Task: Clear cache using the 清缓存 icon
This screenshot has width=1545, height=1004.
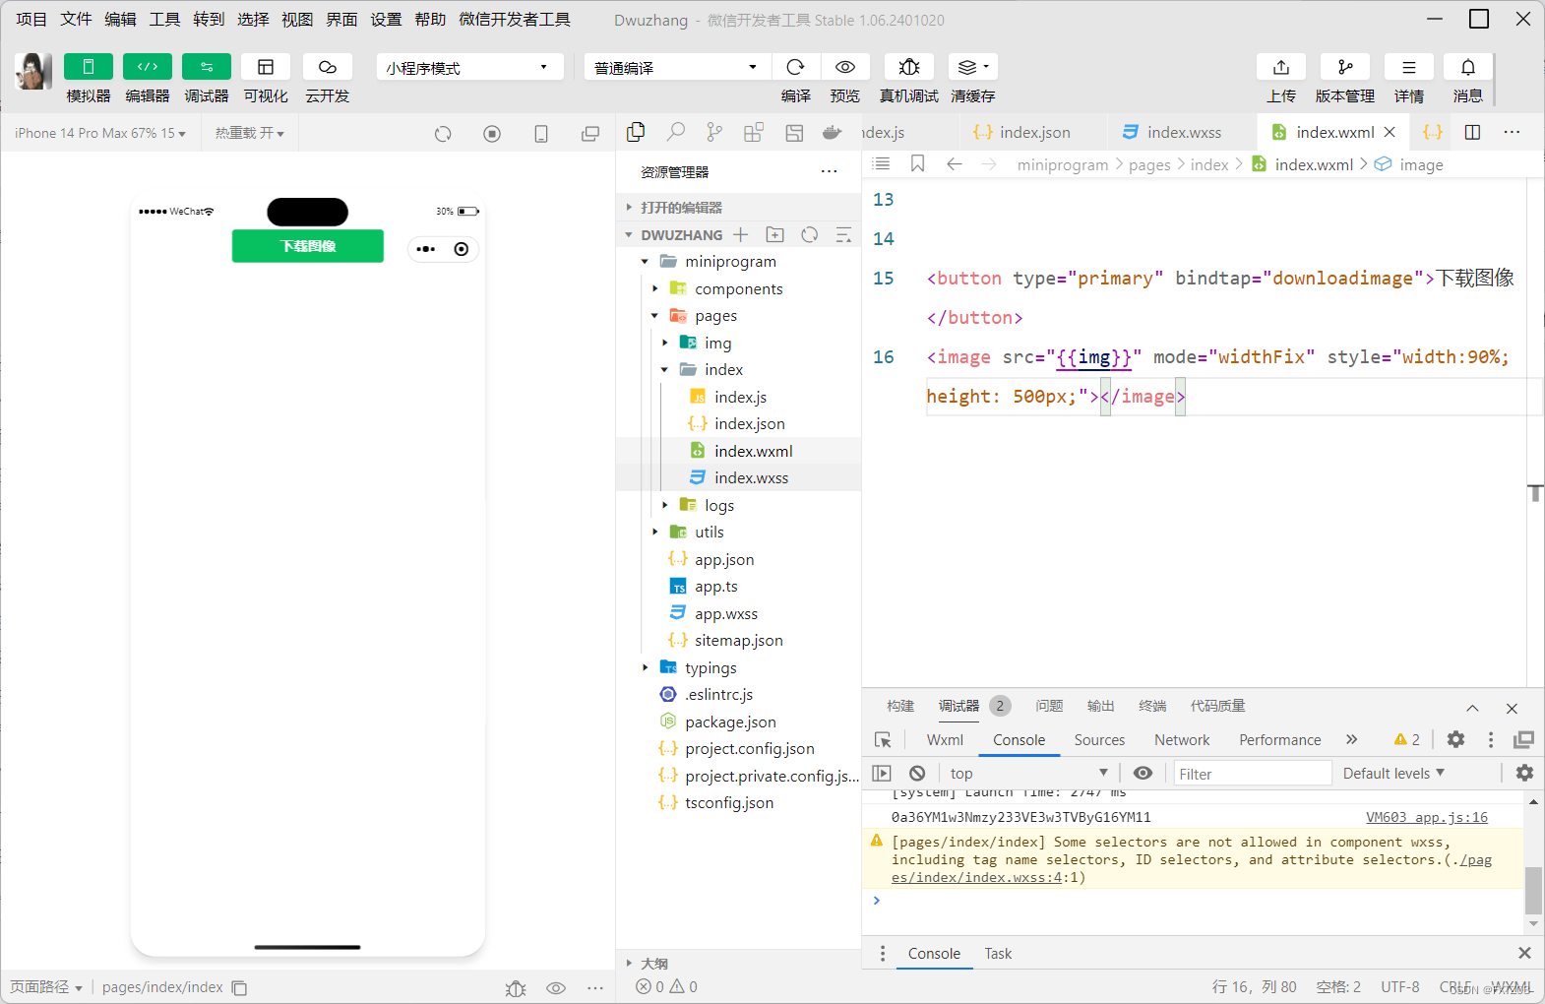Action: tap(972, 67)
